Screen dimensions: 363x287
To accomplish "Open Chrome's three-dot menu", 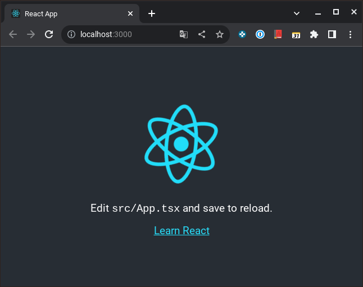I will click(x=350, y=34).
